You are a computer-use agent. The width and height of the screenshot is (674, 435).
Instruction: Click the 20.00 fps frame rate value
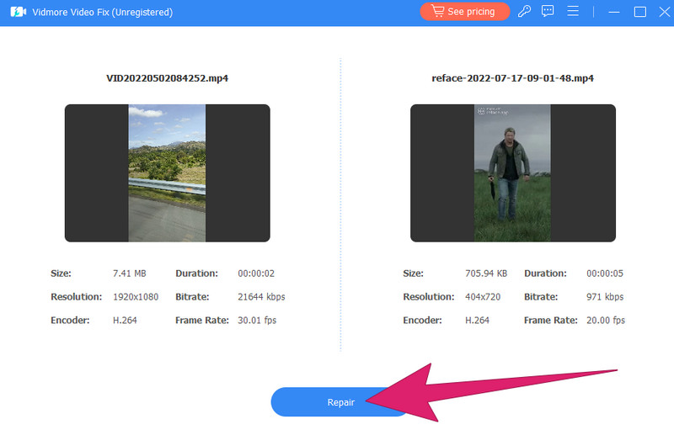tap(606, 321)
